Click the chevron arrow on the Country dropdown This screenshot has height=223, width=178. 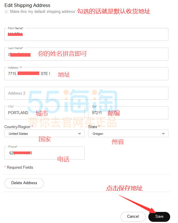pyautogui.click(x=79, y=134)
